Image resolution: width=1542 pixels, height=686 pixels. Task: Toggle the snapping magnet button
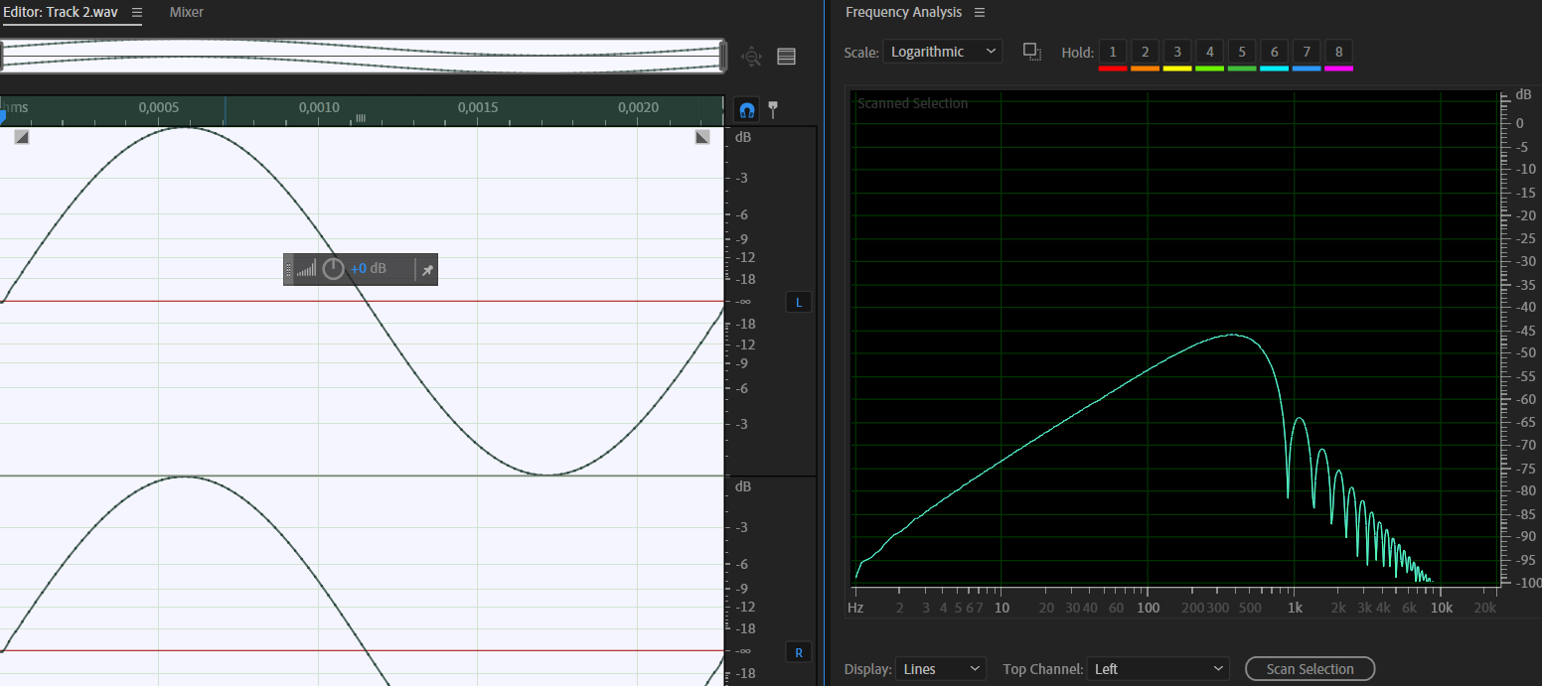coord(746,110)
